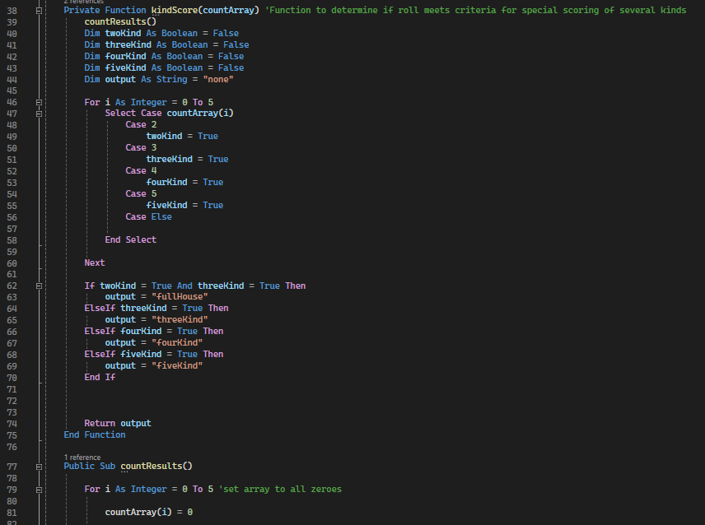This screenshot has height=525, width=705.
Task: Click the 'Case 5' statement
Action: 141,193
